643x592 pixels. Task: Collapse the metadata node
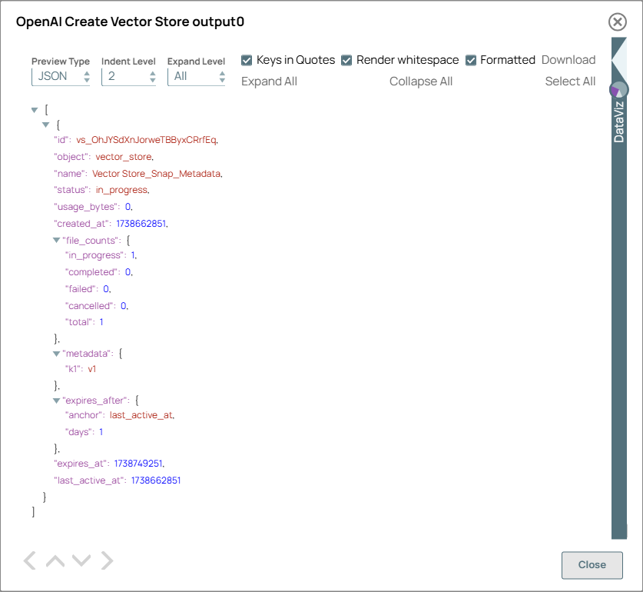[56, 353]
